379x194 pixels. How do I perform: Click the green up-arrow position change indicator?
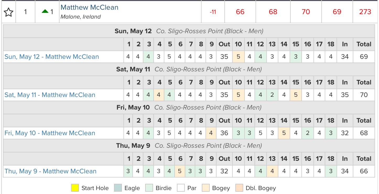click(45, 12)
